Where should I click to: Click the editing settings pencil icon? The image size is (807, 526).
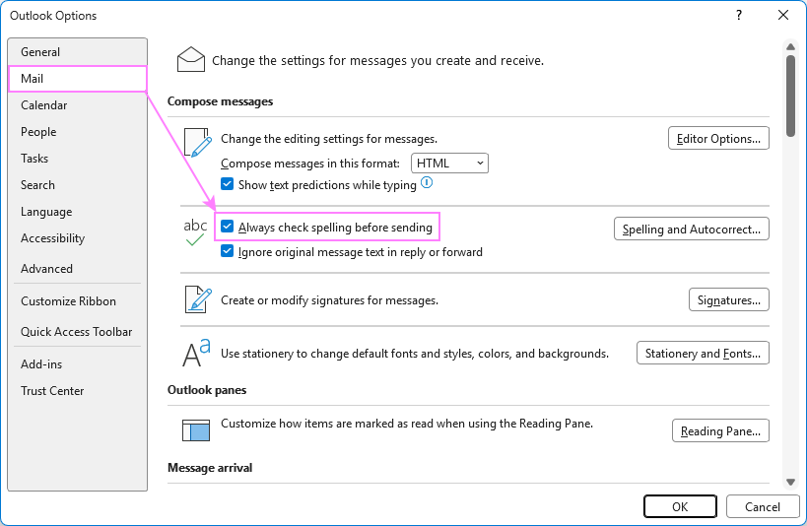(198, 143)
